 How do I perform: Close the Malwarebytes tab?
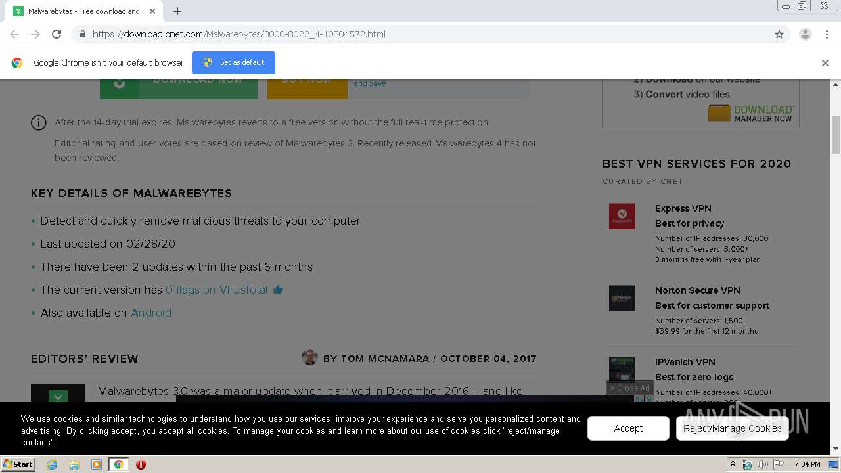click(x=152, y=11)
